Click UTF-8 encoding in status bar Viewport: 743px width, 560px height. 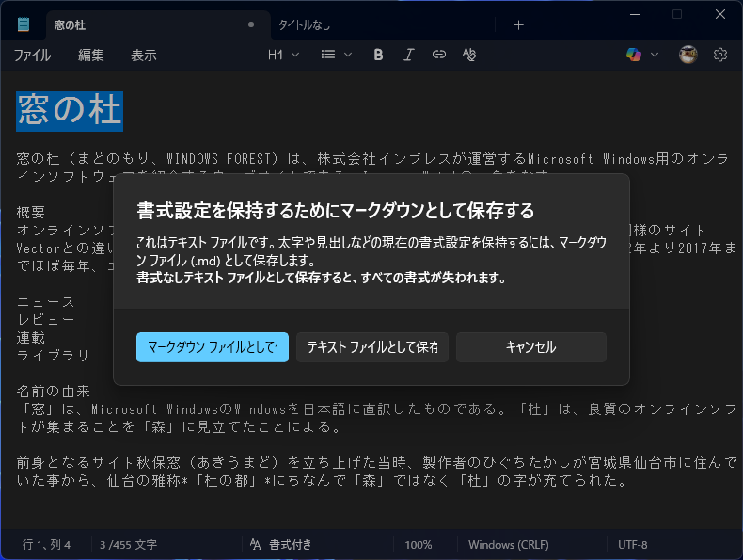[x=632, y=544]
